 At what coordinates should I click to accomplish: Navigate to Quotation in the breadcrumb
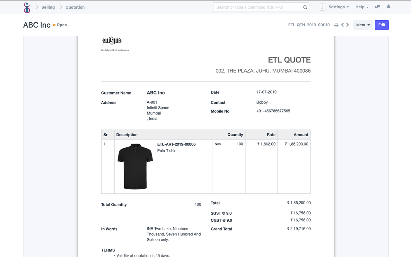pyautogui.click(x=75, y=7)
